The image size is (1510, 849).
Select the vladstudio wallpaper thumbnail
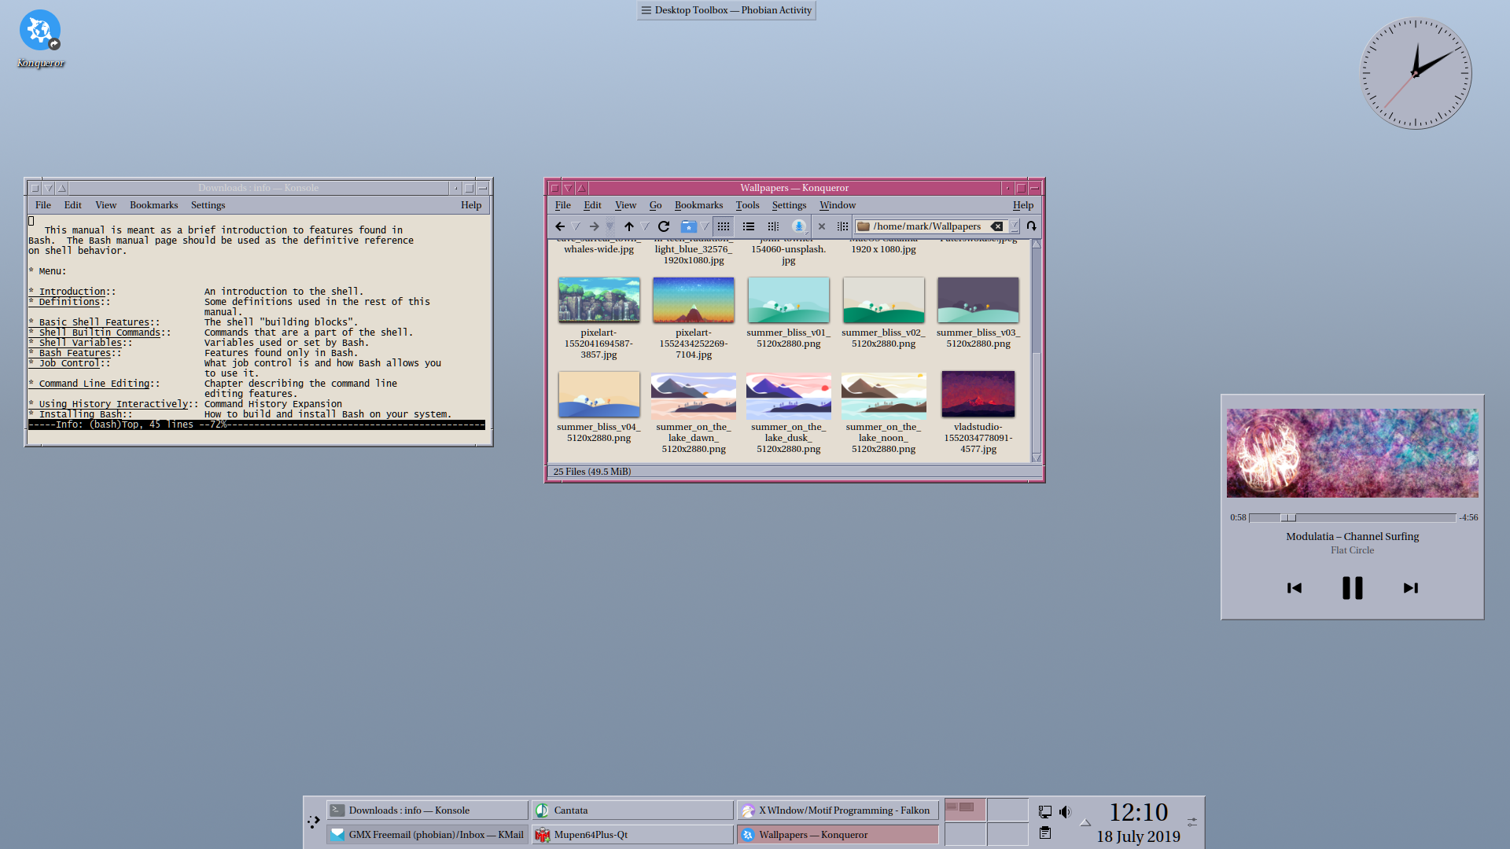[x=978, y=394]
